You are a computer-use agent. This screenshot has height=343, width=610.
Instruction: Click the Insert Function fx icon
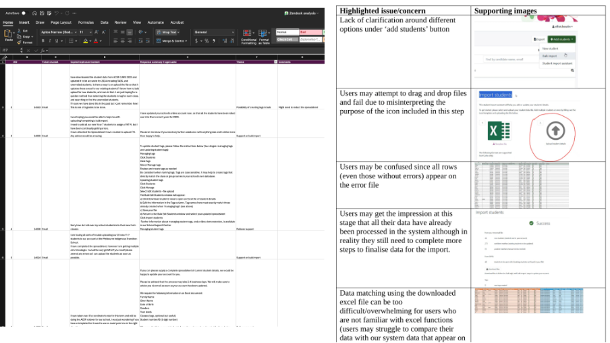coord(43,51)
